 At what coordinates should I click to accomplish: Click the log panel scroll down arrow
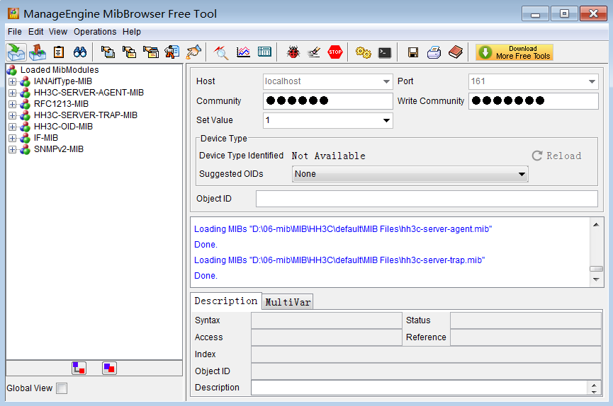pos(596,279)
